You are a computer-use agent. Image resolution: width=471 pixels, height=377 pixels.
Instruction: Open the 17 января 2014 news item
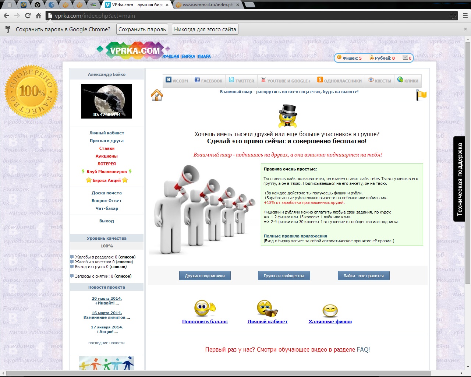coord(107,327)
